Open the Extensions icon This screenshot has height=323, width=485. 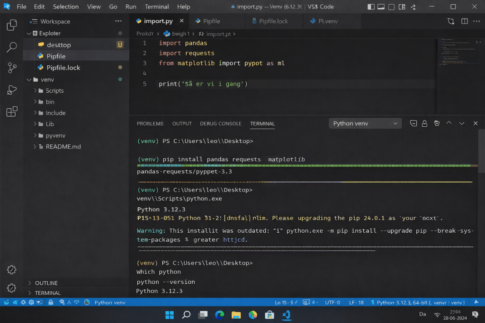point(11,112)
